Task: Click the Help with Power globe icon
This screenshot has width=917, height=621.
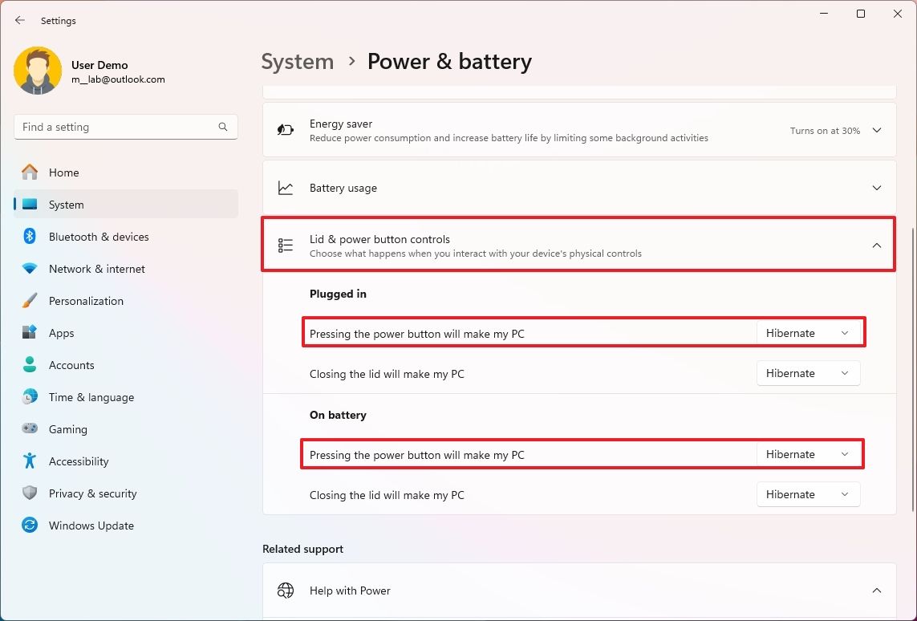Action: coord(285,590)
